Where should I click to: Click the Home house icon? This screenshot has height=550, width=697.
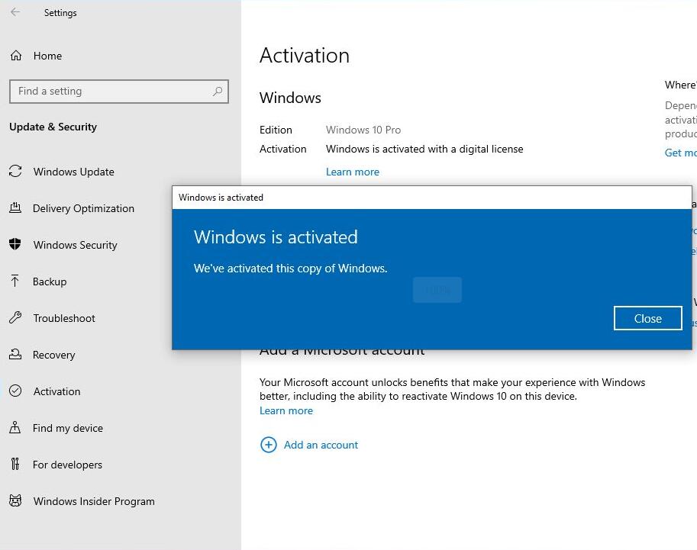coord(16,56)
